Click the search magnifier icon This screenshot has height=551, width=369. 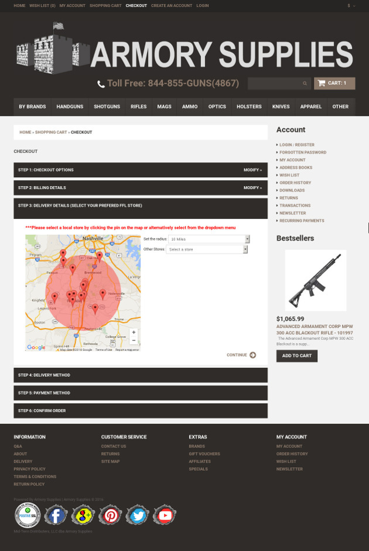(305, 83)
